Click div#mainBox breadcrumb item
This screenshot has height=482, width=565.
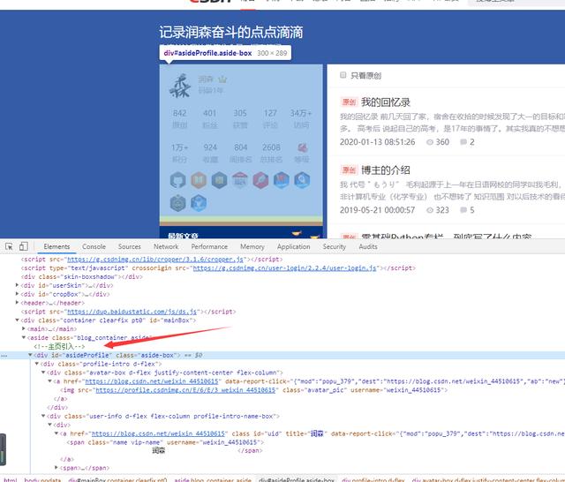click(x=117, y=479)
